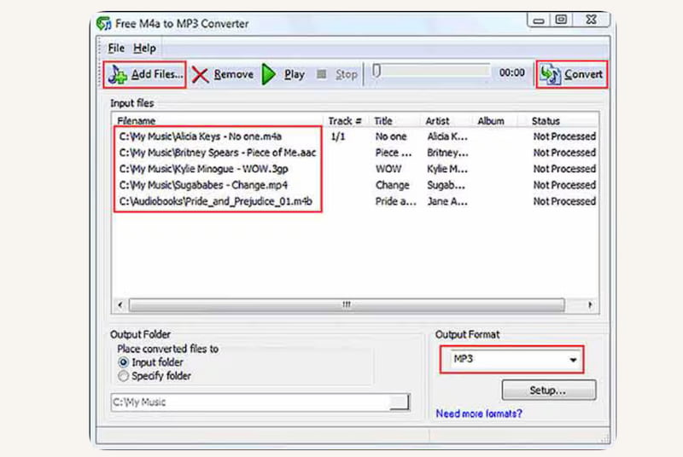
Task: Select row Kylie Minogue - WOW.3gp
Action: tap(354, 169)
